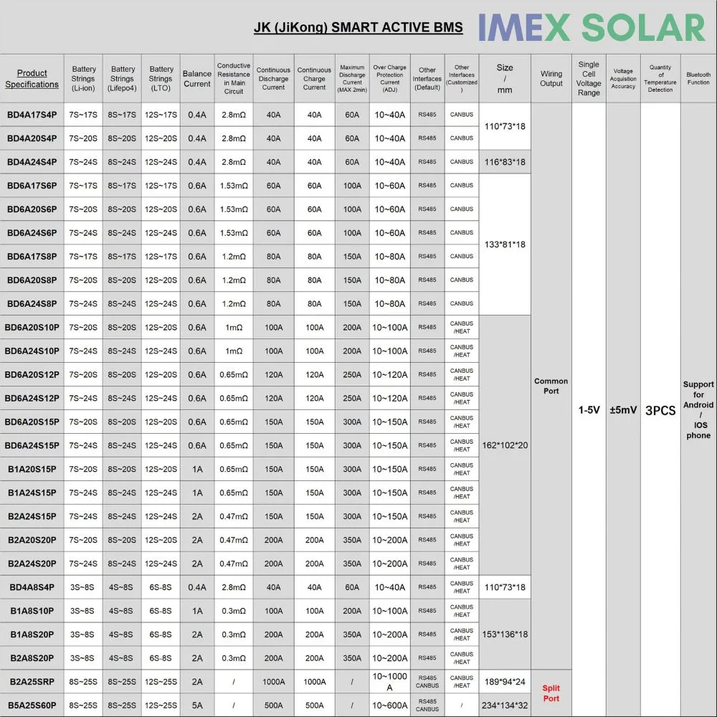Click the 'Conductive Resistance in Main Circuit' header

coord(234,79)
